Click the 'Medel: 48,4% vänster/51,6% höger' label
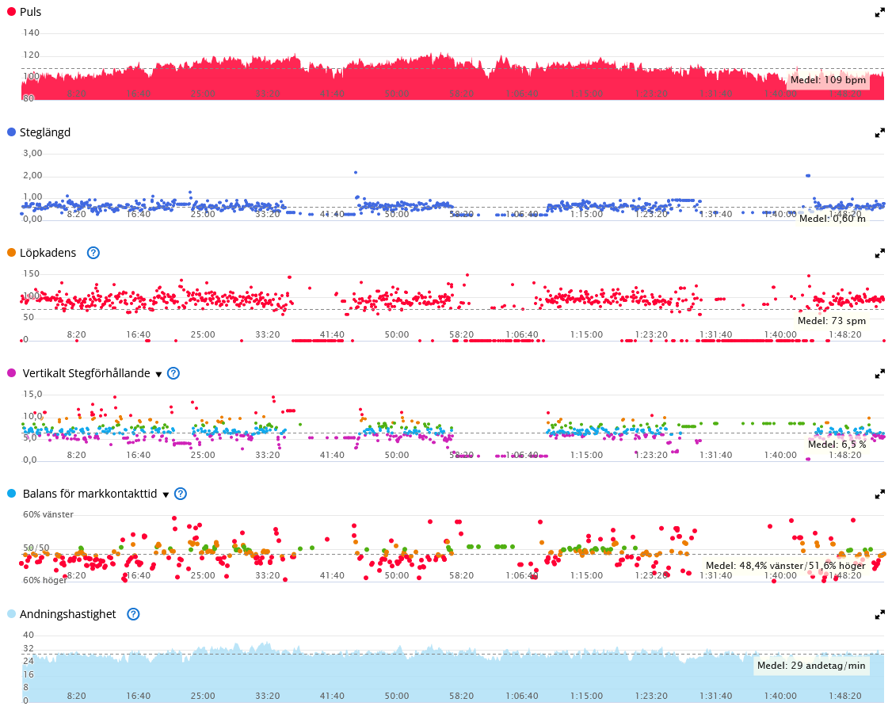The height and width of the screenshot is (710, 892). tap(786, 566)
